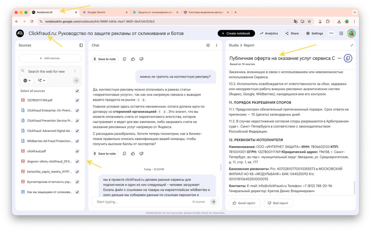Send the chat message arrow button
Viewport: 371px width, 231px height.
[213, 202]
